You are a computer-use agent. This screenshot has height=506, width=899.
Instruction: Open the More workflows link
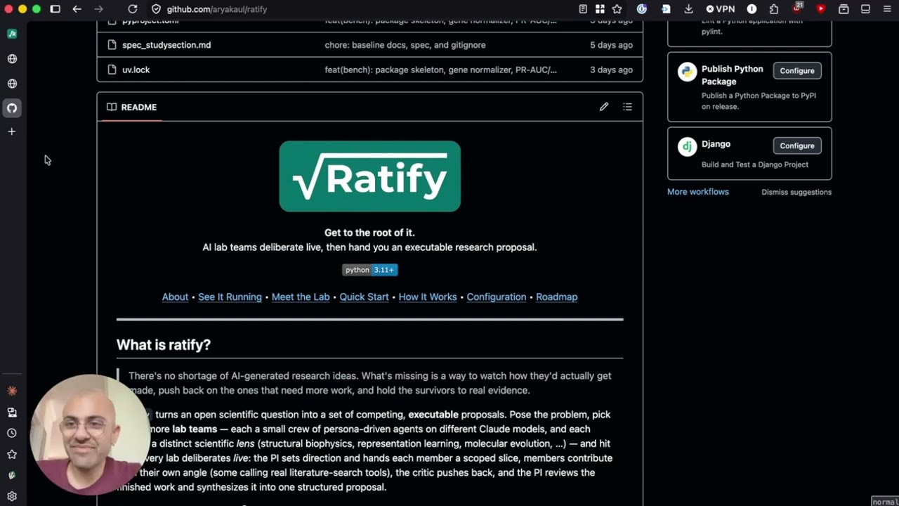click(x=698, y=192)
